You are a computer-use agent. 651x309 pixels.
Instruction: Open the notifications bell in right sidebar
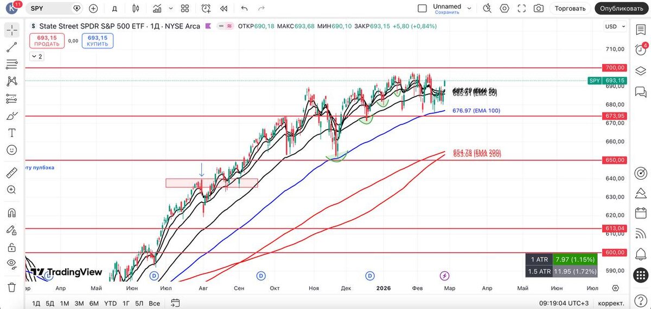[x=641, y=254]
